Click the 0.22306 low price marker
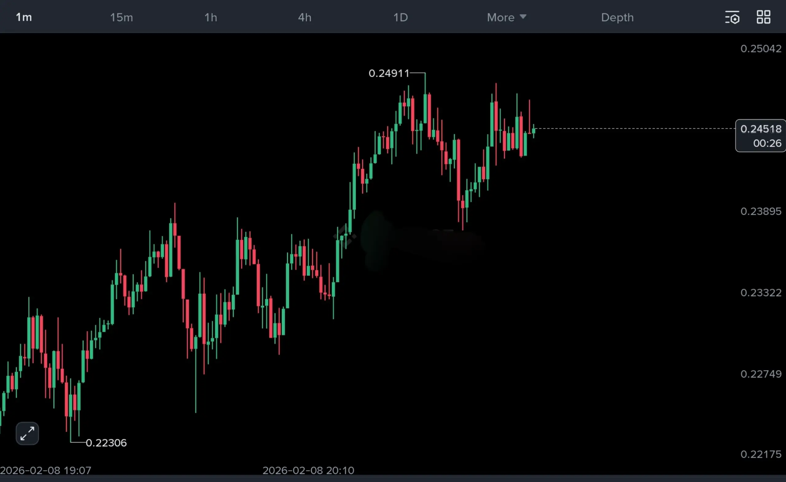Viewport: 786px width, 482px height. point(106,443)
